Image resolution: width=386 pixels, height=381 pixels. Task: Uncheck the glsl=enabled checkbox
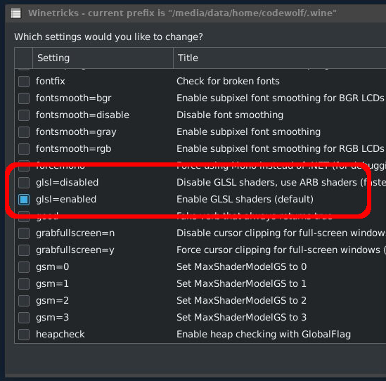click(24, 200)
